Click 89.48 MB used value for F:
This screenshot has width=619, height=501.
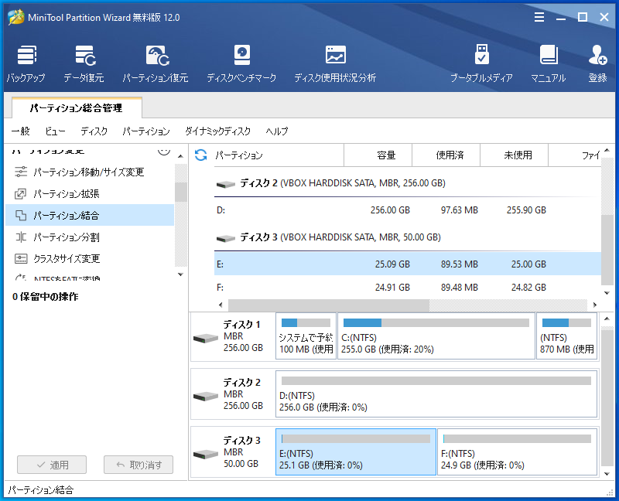point(459,287)
